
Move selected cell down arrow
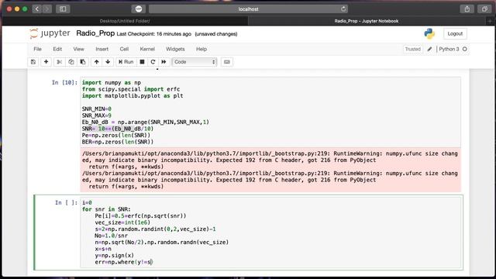tap(108, 62)
